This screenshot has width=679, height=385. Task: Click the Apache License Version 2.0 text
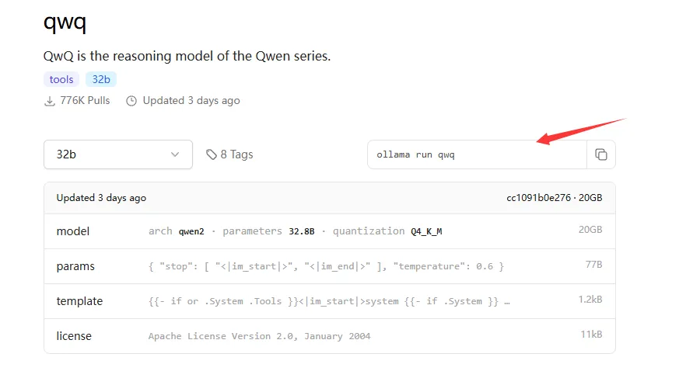coord(259,336)
